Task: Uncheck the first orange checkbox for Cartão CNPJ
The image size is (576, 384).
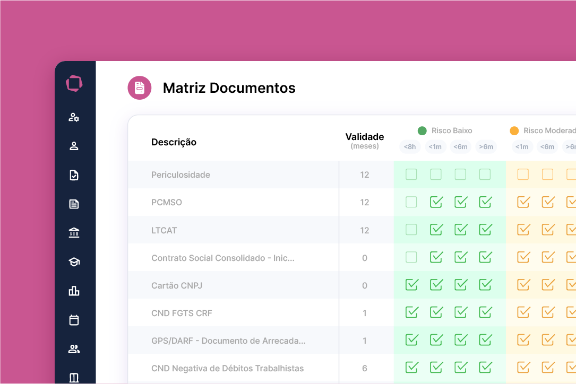Action: [x=523, y=285]
